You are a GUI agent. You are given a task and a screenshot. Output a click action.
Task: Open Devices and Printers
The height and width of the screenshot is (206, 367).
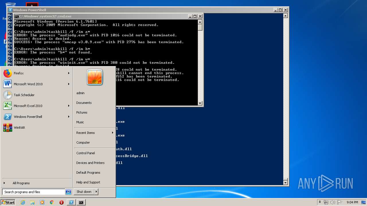[90, 163]
